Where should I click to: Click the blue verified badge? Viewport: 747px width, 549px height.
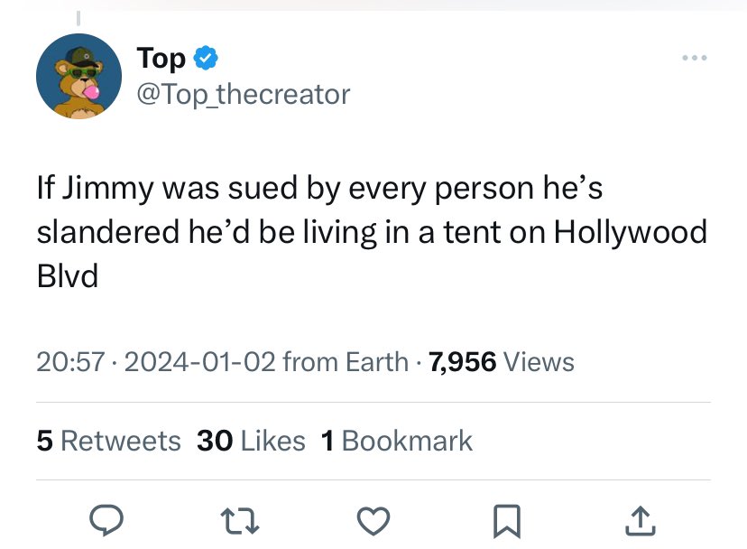[x=206, y=58]
